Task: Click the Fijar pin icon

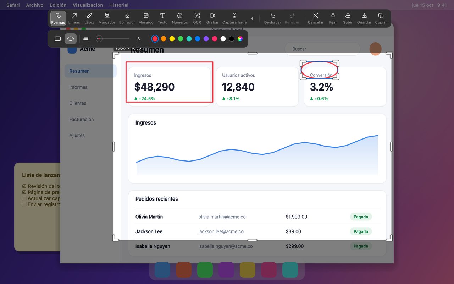Action: tap(333, 18)
